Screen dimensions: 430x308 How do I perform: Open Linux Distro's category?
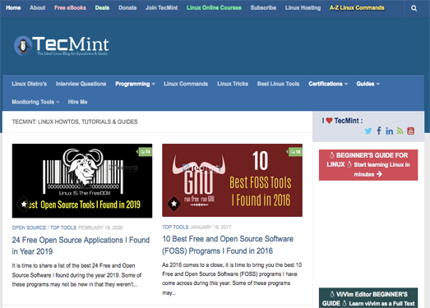point(29,84)
